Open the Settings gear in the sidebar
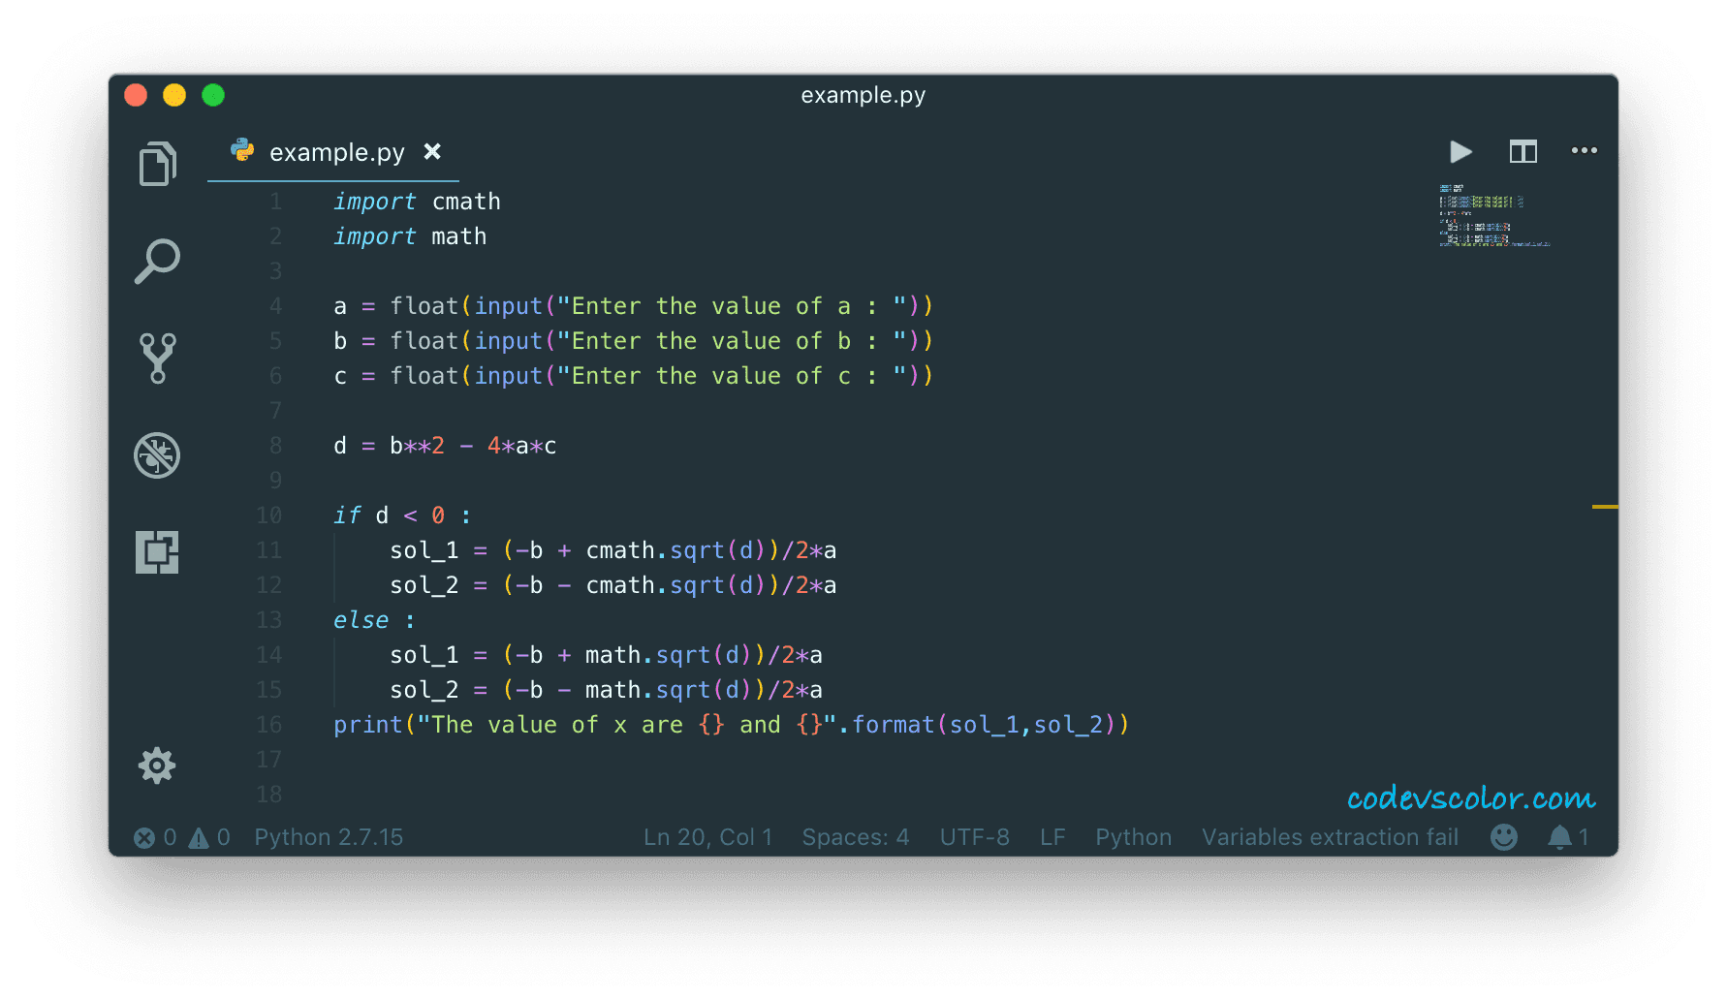The width and height of the screenshot is (1727, 1000). [157, 766]
